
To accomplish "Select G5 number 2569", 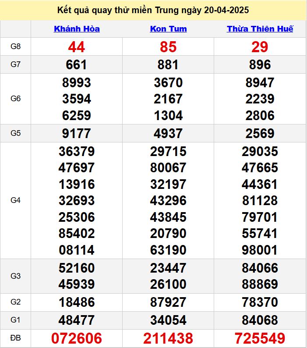I will click(x=260, y=134).
